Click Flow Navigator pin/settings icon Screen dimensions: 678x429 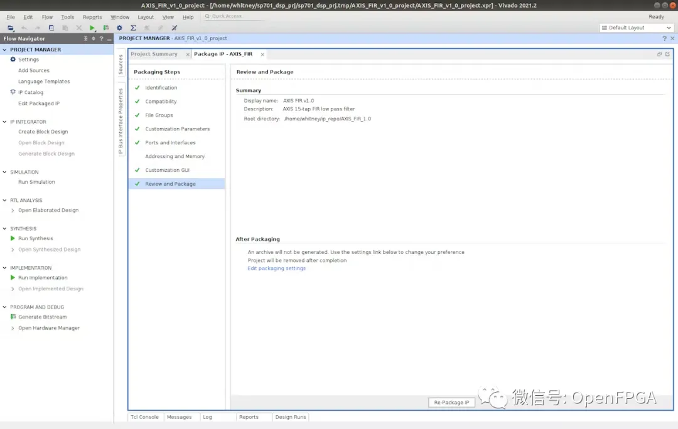(94, 38)
